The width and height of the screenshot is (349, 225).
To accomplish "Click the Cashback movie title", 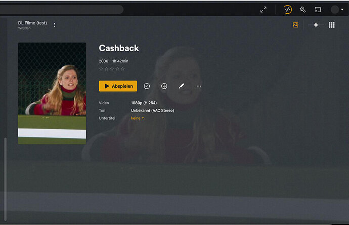I will point(119,48).
